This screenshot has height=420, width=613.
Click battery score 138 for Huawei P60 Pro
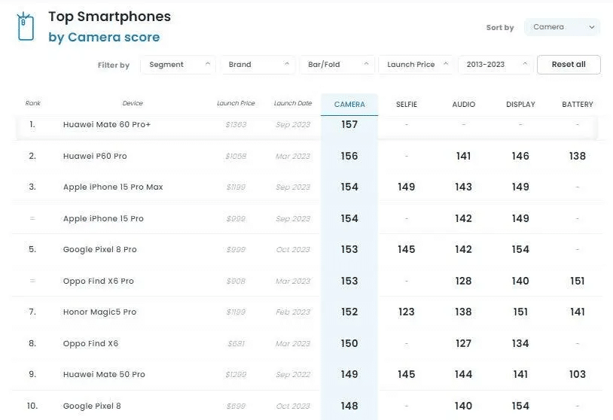coord(578,156)
